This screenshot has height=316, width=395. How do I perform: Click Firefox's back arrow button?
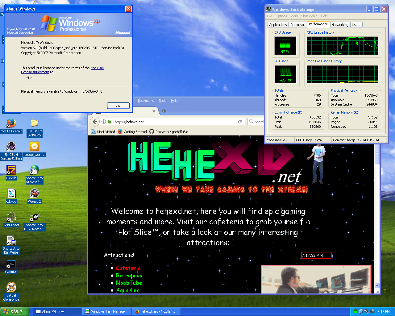[95, 122]
